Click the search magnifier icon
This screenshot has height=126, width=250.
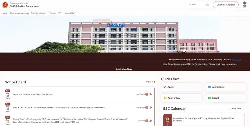pyautogui.click(x=207, y=5)
